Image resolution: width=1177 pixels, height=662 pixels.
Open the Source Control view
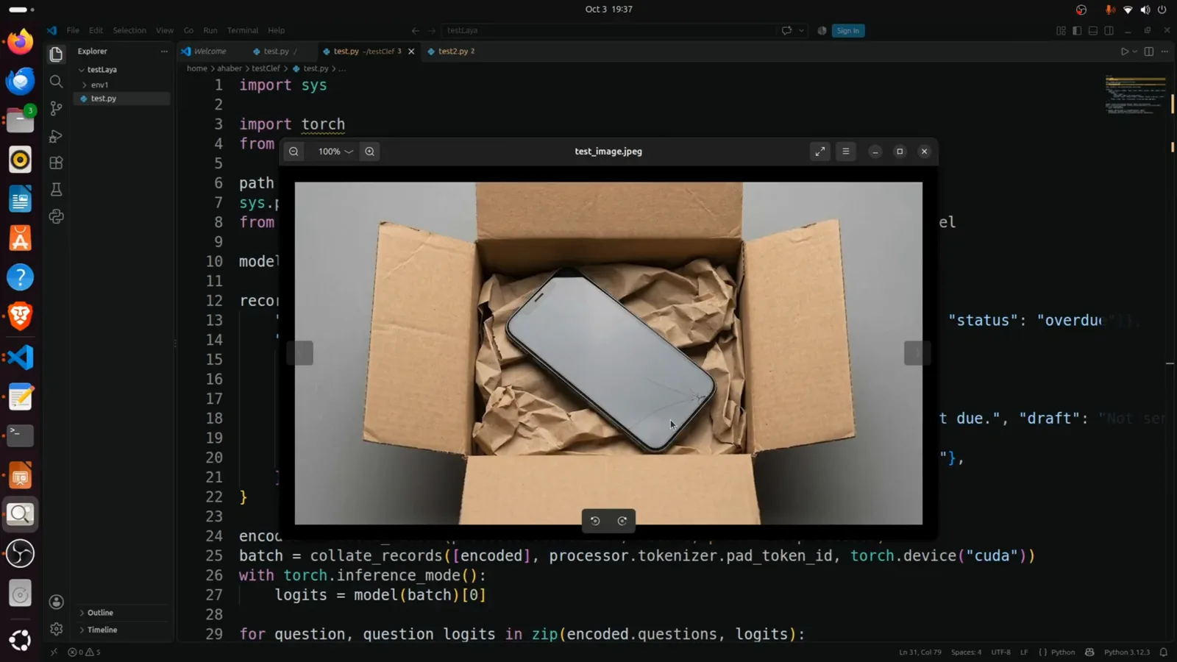pyautogui.click(x=56, y=109)
